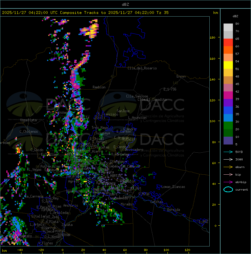This screenshot has height=254, width=251.
Task: Select the magenta 42-39 dBZ swatch
Action: tap(228, 95)
